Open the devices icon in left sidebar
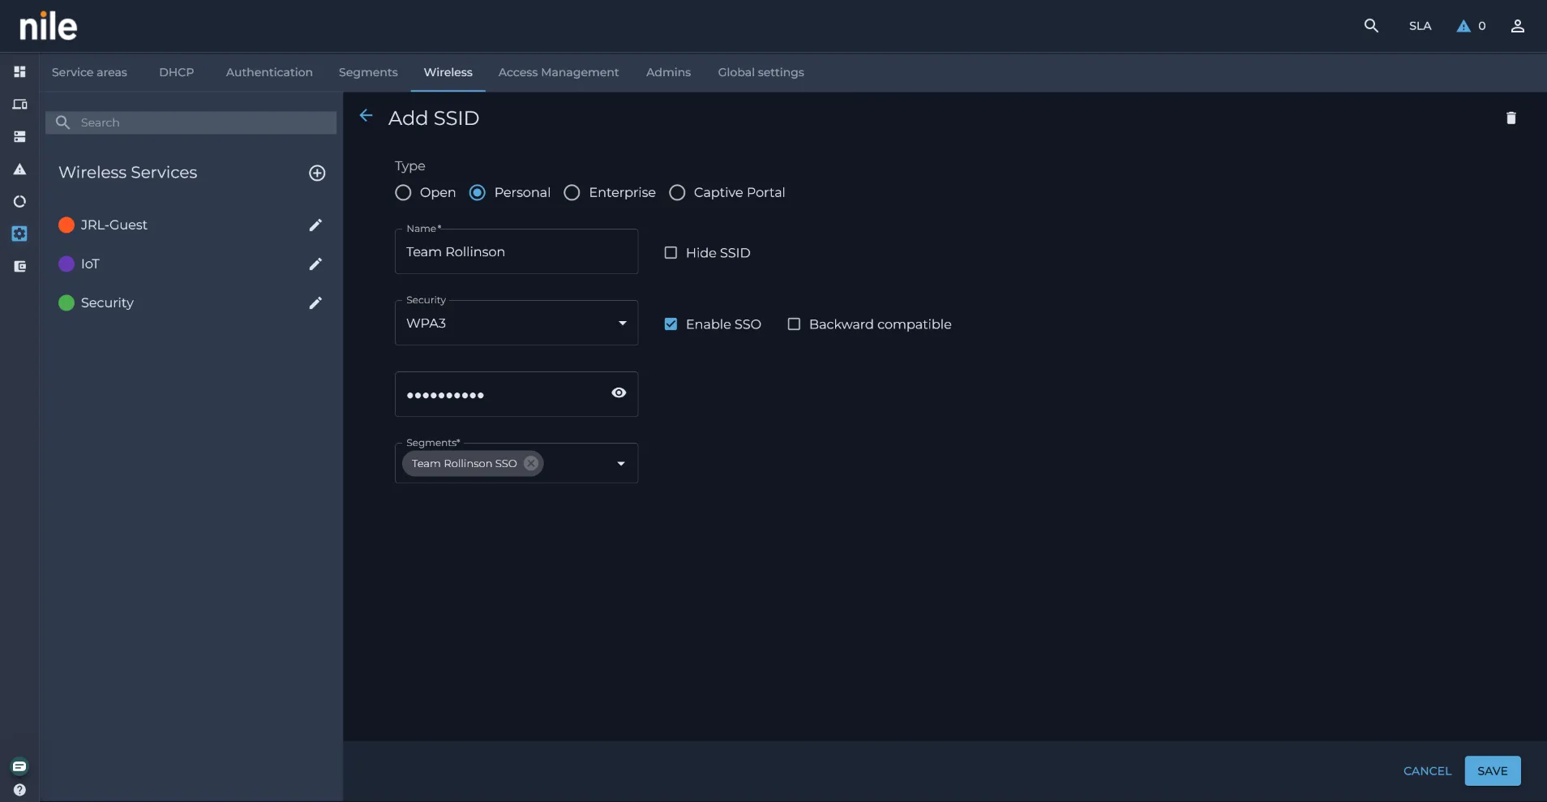 coord(19,105)
